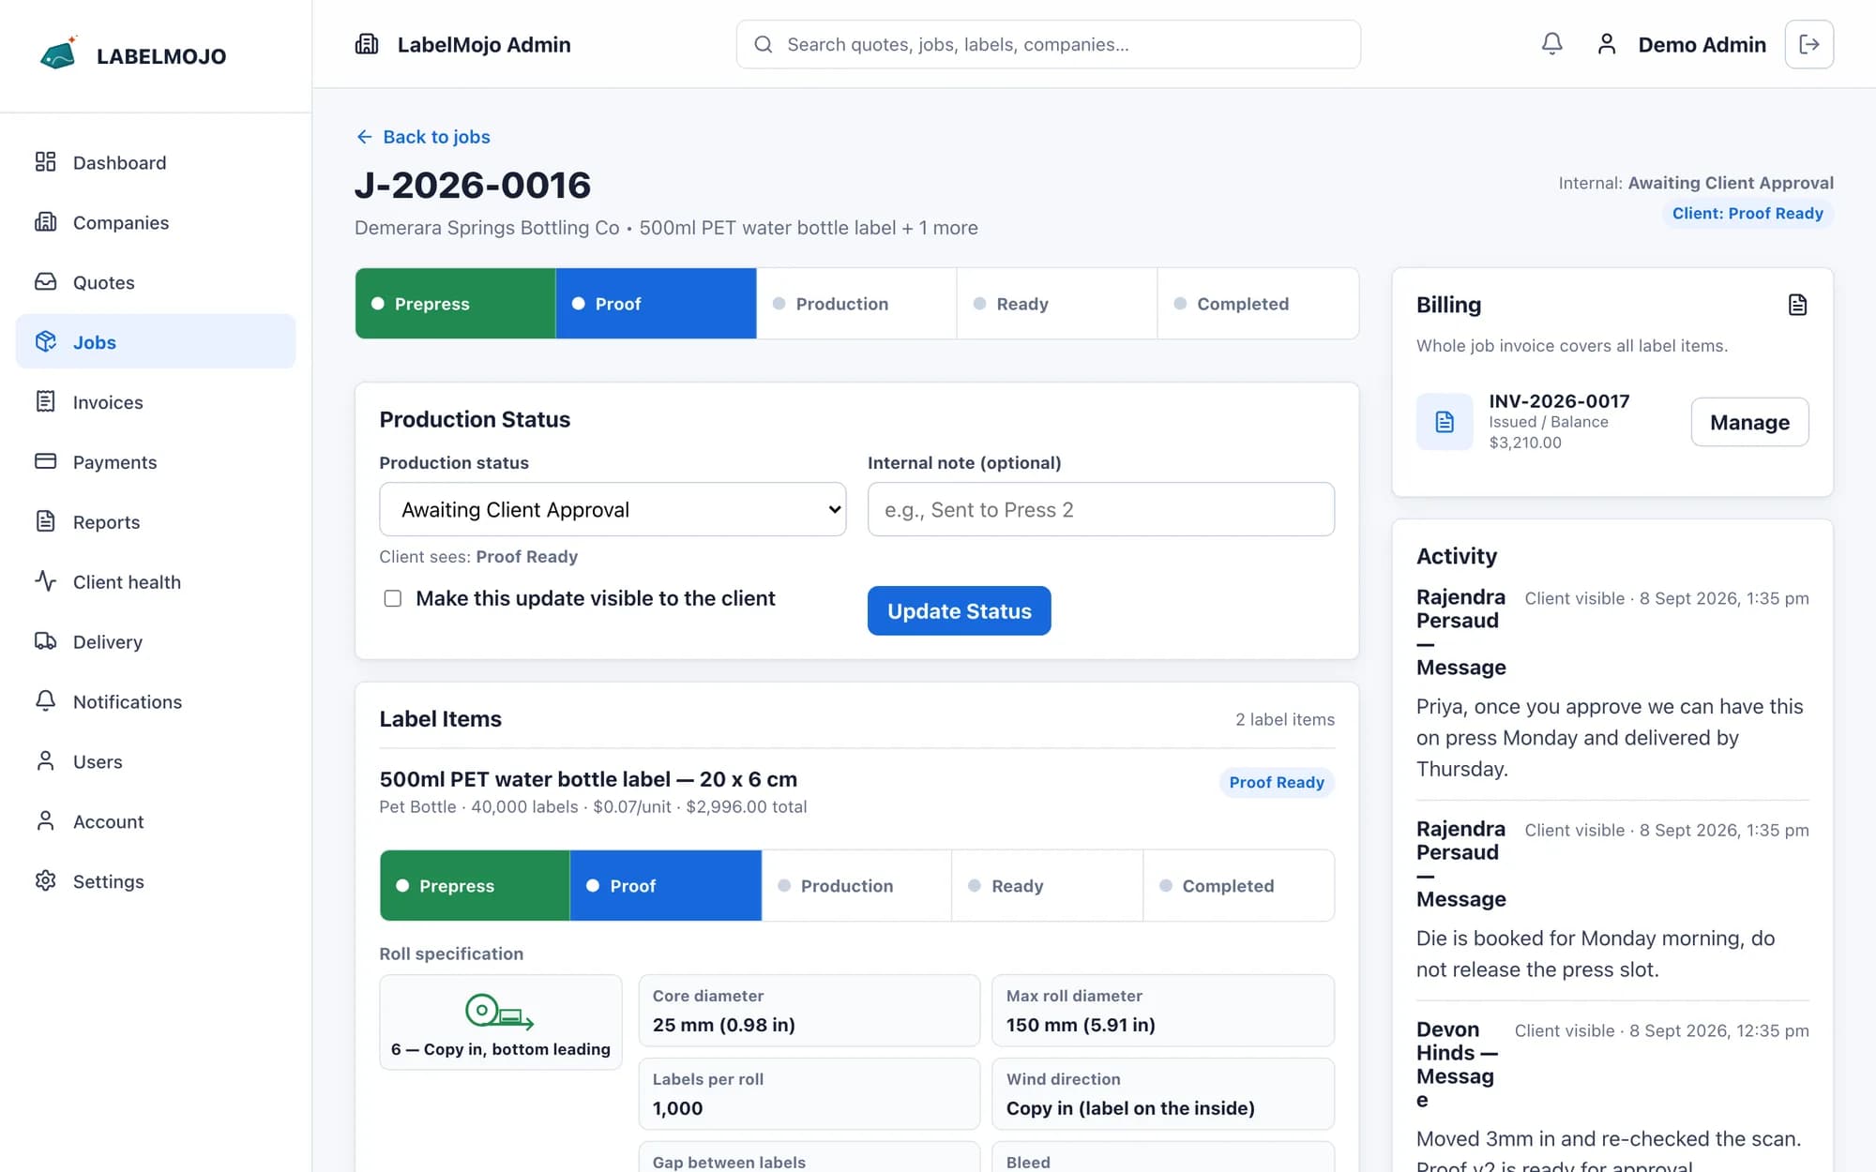
Task: Click the Core diameter 25 mm value
Action: (x=724, y=1025)
